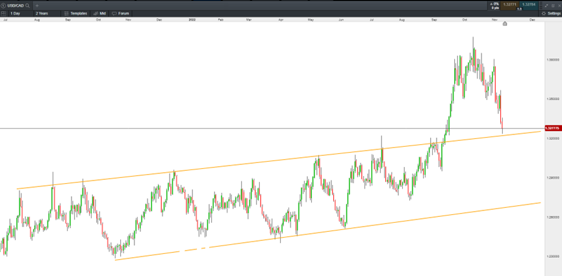Click the Dec label at right of axis
Viewport: 562px width, 276px height.
532,19
